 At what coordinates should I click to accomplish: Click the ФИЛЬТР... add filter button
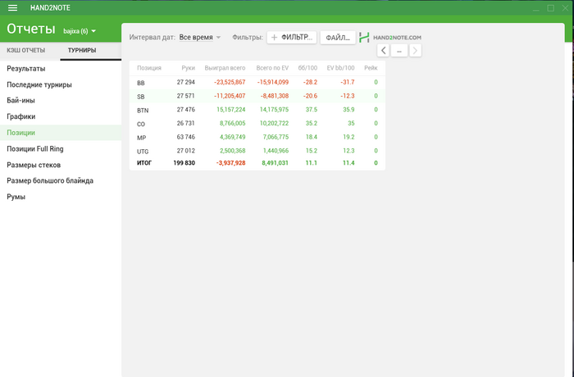point(292,38)
